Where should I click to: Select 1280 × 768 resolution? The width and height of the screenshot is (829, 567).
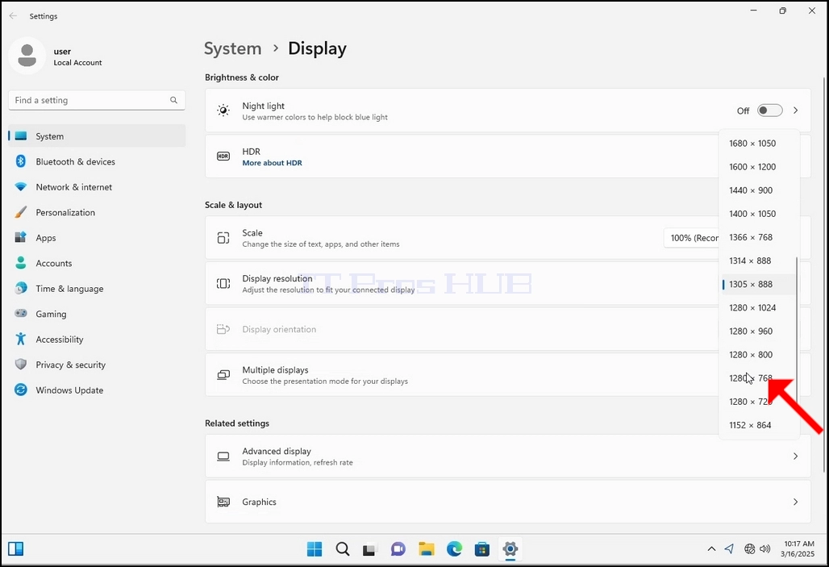pyautogui.click(x=758, y=378)
